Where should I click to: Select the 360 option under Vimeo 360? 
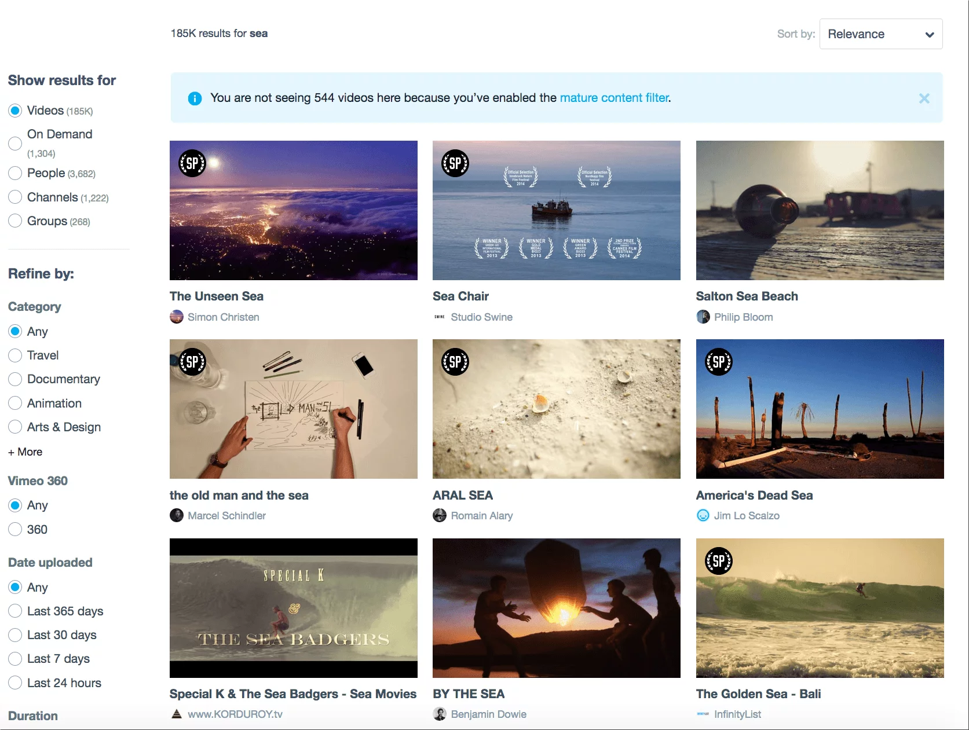15,530
